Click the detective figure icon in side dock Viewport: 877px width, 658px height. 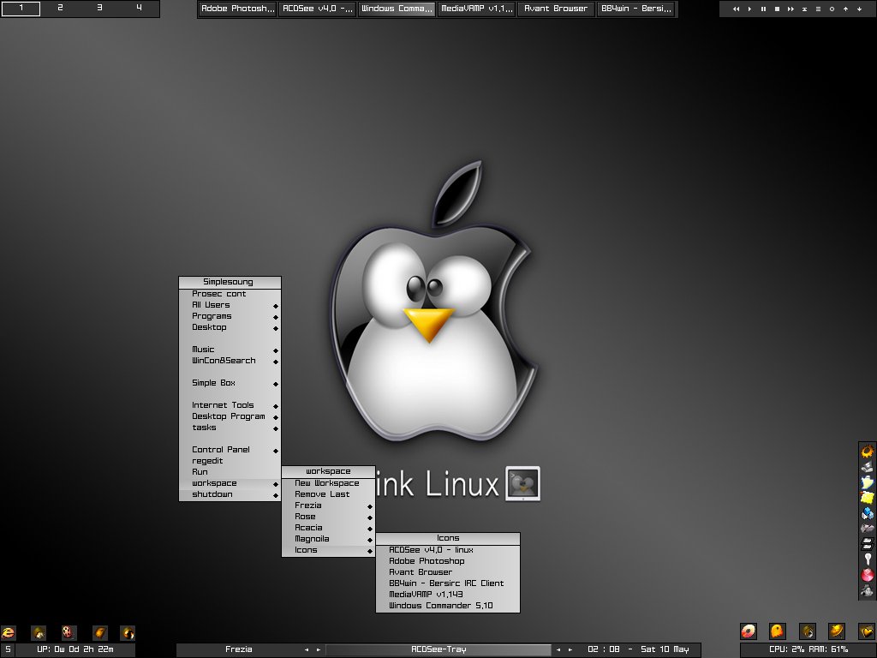pos(867,589)
